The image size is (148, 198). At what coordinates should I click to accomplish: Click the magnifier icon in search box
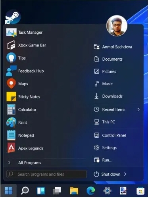coord(11,174)
